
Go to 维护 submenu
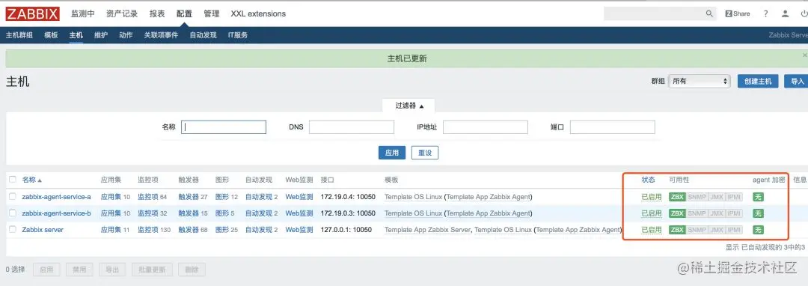[x=101, y=35]
